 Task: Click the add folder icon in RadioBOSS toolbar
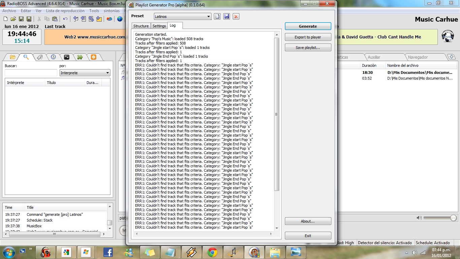point(99,19)
